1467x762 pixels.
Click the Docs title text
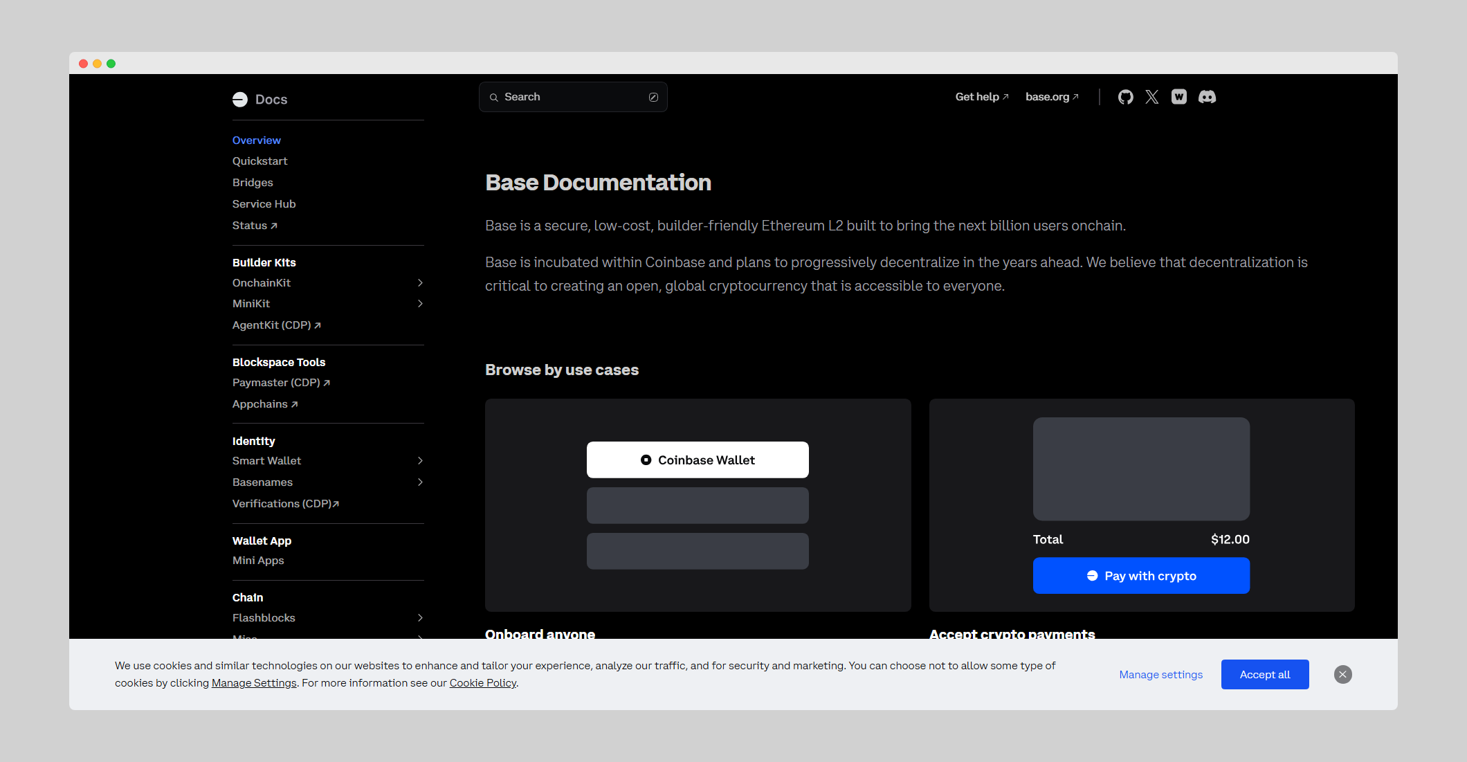pos(271,100)
